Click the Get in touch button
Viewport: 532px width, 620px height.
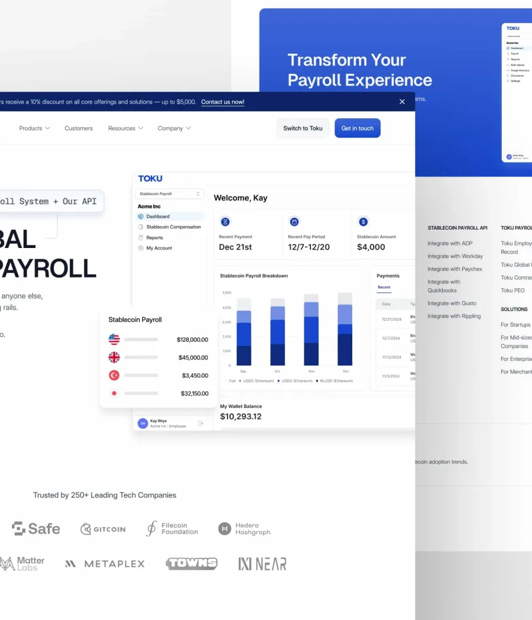tap(358, 128)
